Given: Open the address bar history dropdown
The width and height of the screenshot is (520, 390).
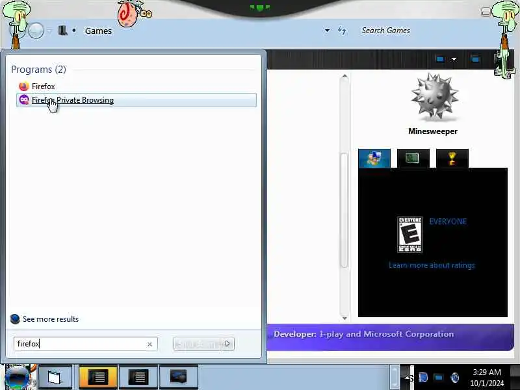Looking at the screenshot, I should pos(328,31).
